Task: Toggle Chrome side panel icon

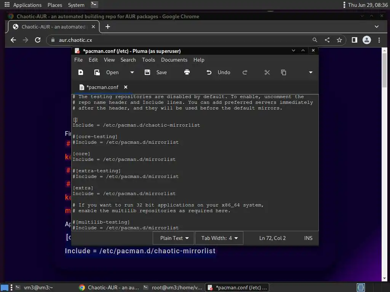Action: pyautogui.click(x=355, y=40)
